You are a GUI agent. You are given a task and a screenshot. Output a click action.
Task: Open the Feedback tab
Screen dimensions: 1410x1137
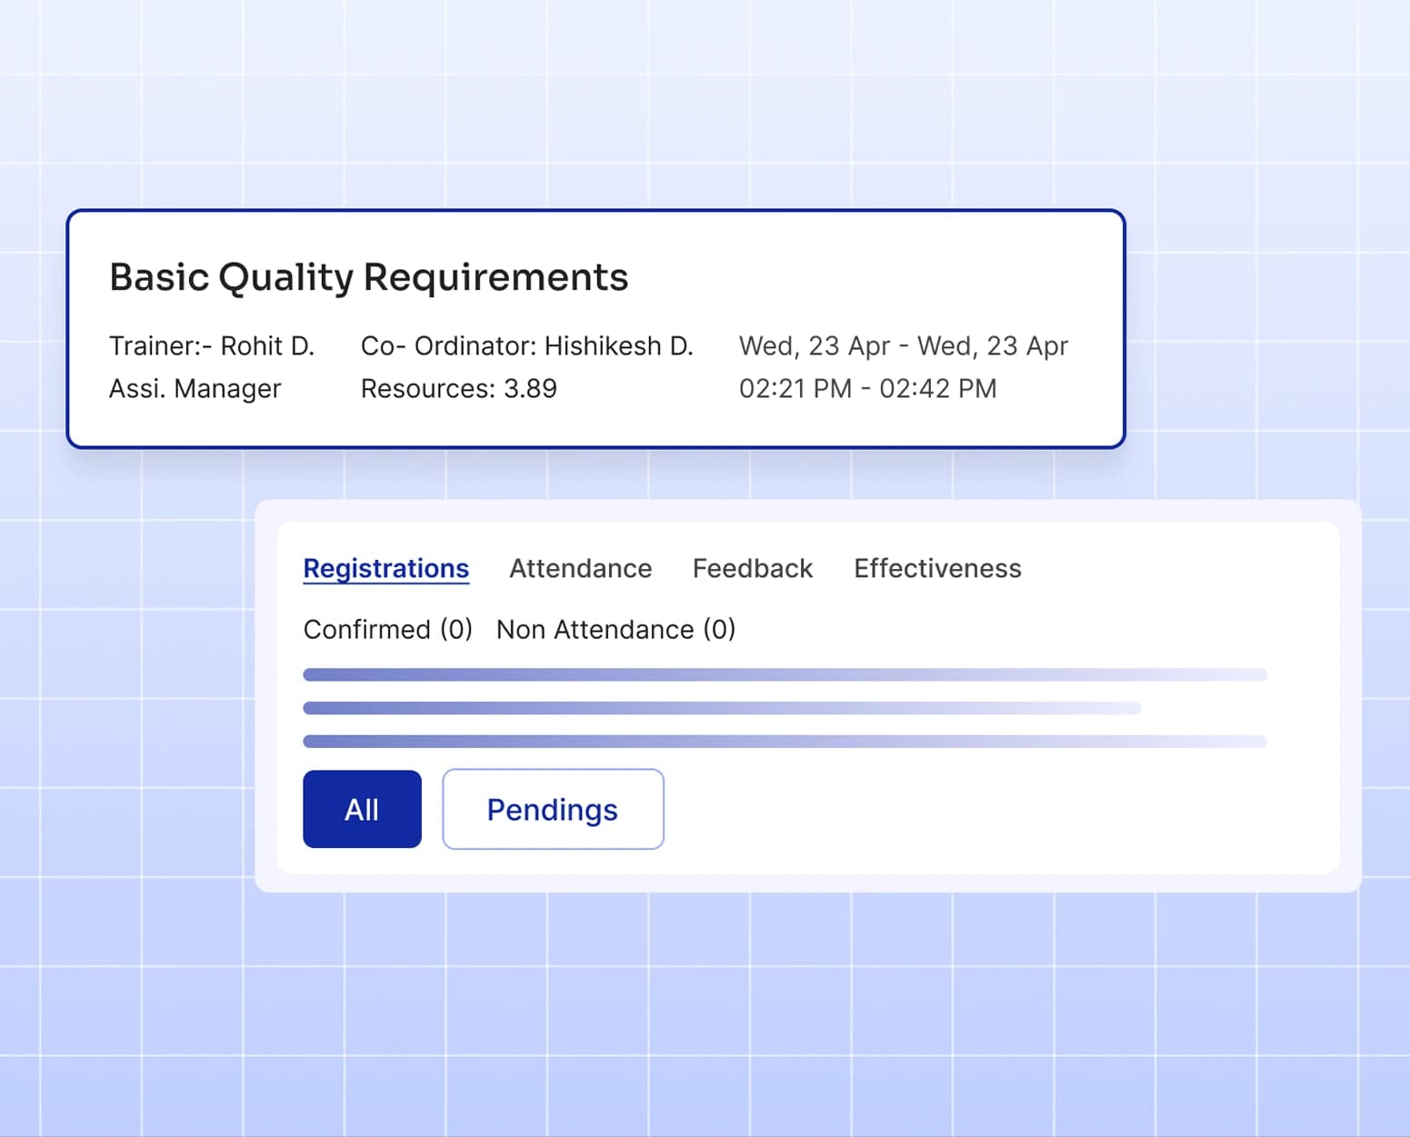coord(752,568)
